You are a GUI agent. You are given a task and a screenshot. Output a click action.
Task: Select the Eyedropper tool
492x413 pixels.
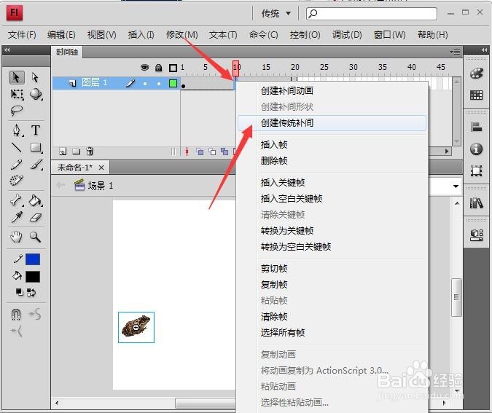pyautogui.click(x=17, y=217)
